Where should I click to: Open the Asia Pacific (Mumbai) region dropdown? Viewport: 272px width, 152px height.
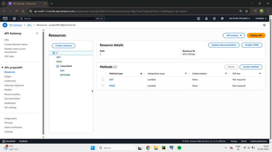click(239, 18)
